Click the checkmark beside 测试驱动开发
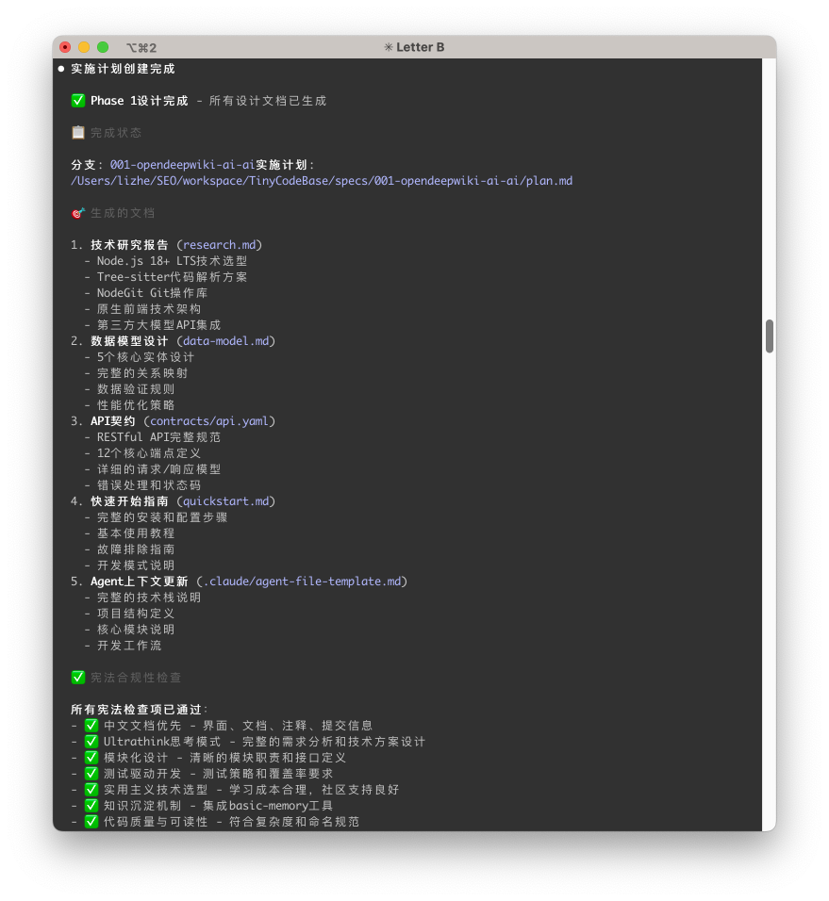 click(91, 773)
